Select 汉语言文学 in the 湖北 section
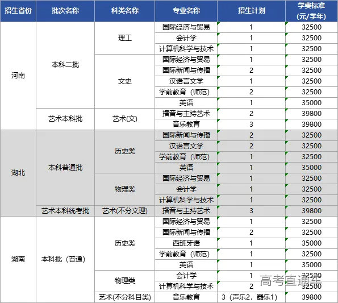The height and width of the screenshot is (303, 338). (x=186, y=146)
